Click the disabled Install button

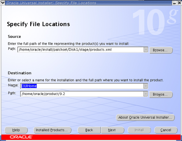139,130
